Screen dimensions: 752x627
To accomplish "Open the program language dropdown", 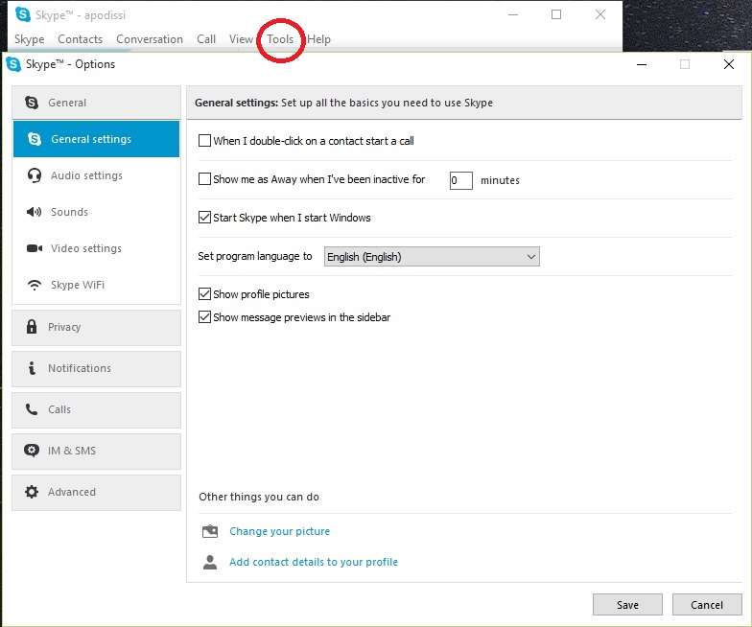I will (x=432, y=257).
